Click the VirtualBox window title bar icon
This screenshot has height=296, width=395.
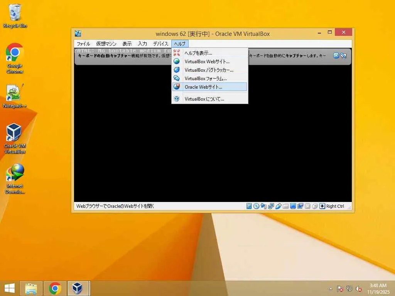(x=78, y=34)
